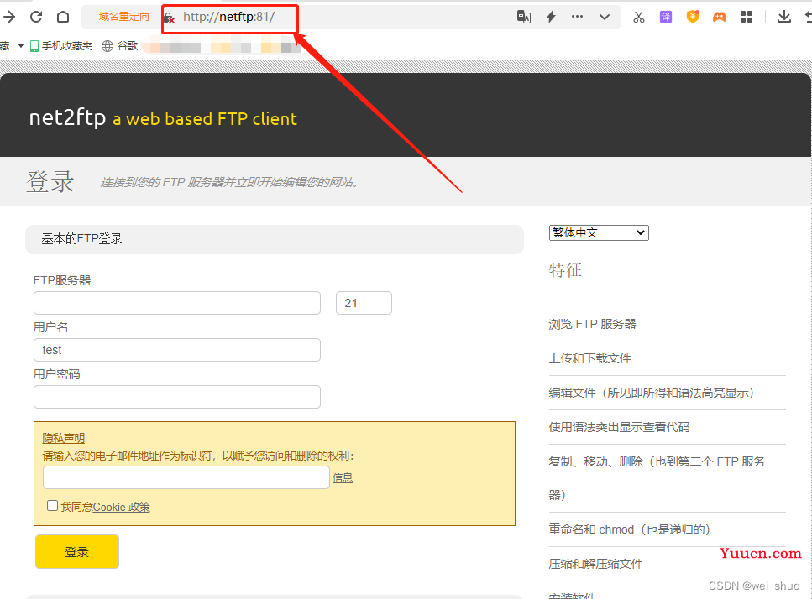Click the orange shield extension icon

pyautogui.click(x=693, y=17)
